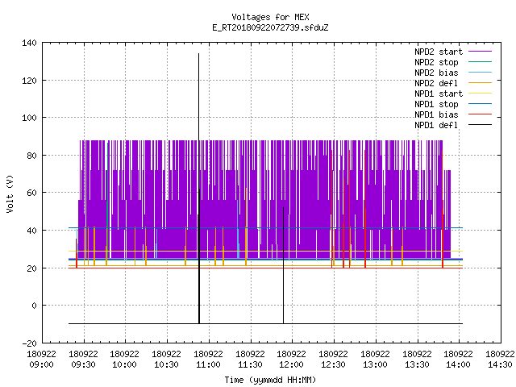Image resolution: width=516 pixels, height=387 pixels.
Task: Click the purple NPD2 start legend line
Action: point(481,52)
